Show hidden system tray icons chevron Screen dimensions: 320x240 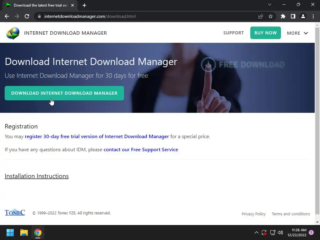[x=257, y=232]
